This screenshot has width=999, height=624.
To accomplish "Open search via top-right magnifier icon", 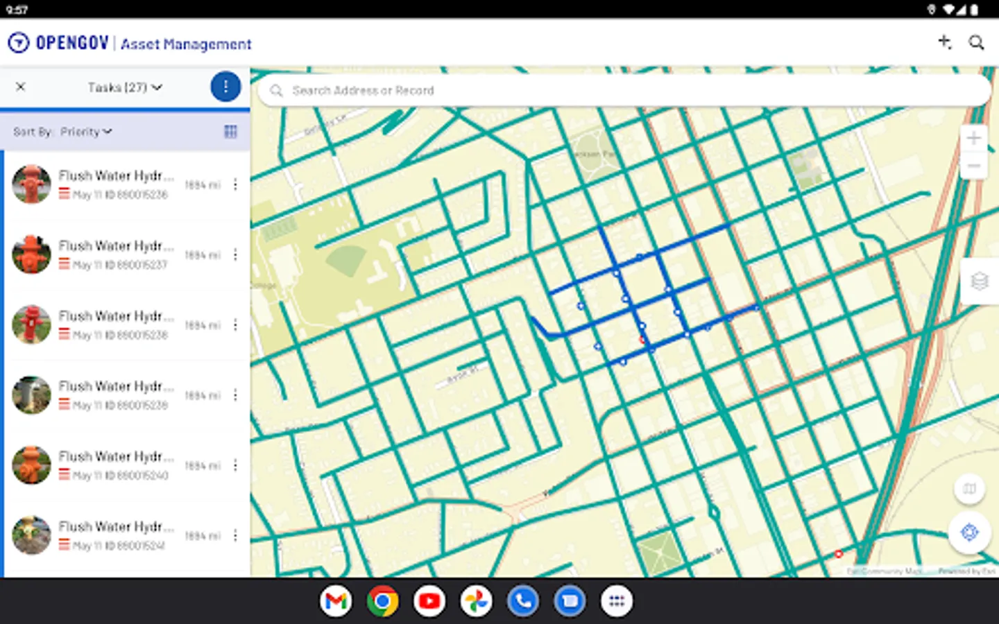I will click(976, 43).
